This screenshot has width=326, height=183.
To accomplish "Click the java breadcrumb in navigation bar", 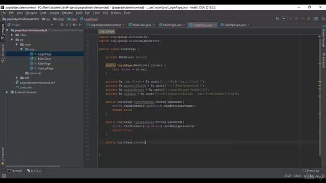I will [x=72, y=19].
